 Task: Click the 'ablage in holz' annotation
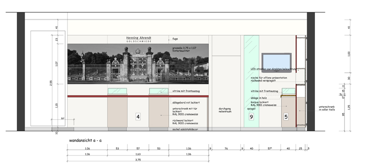pos(259,98)
